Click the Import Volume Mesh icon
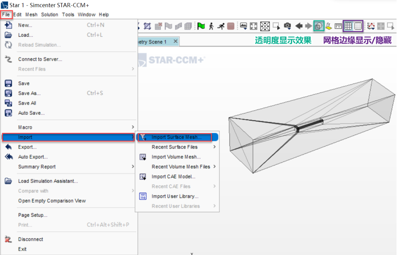This screenshot has width=401, height=255. coord(143,157)
